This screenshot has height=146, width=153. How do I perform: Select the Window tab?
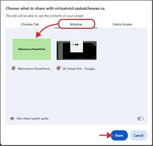pos(76,24)
